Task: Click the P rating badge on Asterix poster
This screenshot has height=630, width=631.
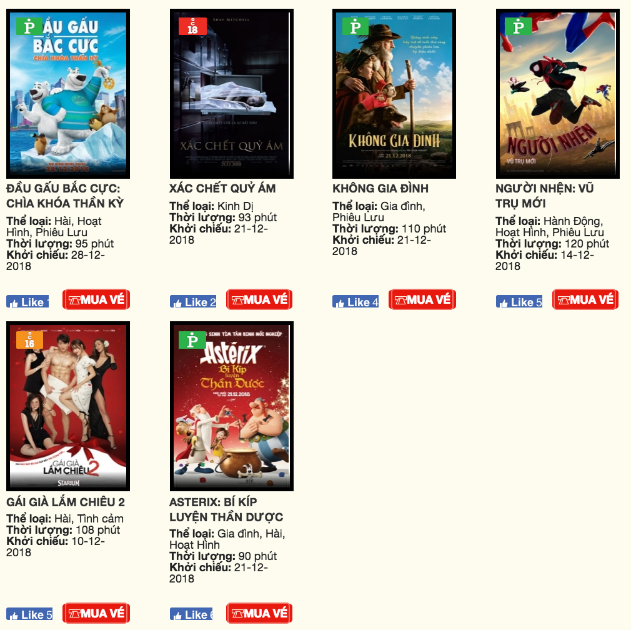Action: pyautogui.click(x=192, y=340)
